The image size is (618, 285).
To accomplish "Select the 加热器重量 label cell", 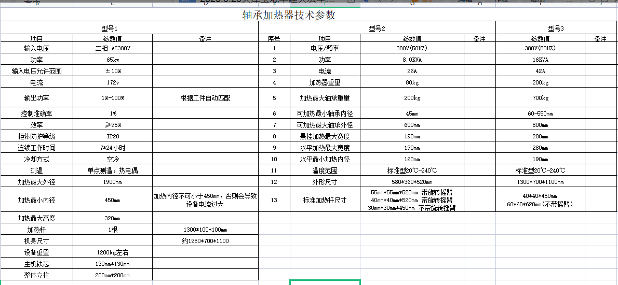I will (325, 82).
